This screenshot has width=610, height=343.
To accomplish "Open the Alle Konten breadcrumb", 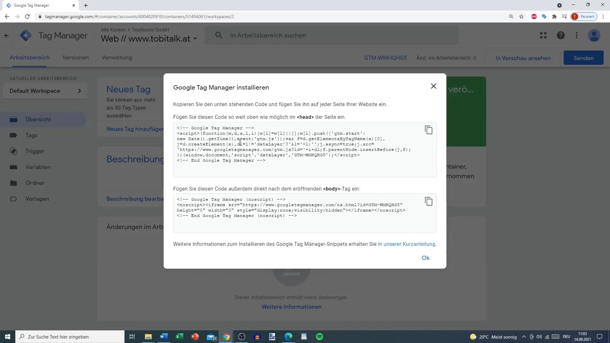I will click(113, 30).
